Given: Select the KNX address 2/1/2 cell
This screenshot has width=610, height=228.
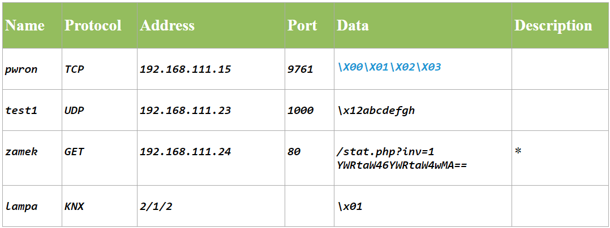Looking at the screenshot, I should (x=156, y=206).
